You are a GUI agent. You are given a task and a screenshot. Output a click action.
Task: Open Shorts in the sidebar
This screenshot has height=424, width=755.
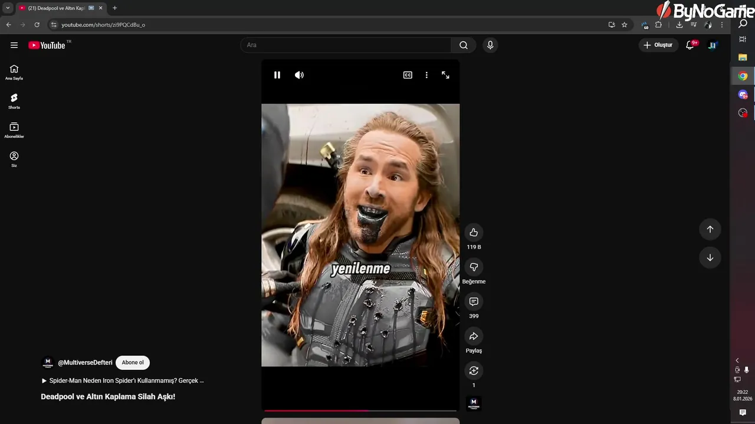coord(14,101)
